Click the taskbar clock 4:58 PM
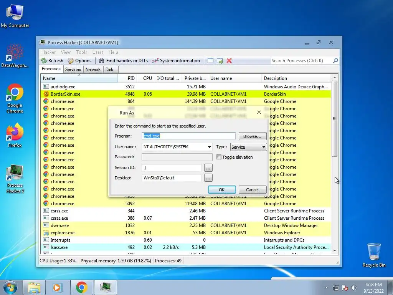 click(x=373, y=285)
